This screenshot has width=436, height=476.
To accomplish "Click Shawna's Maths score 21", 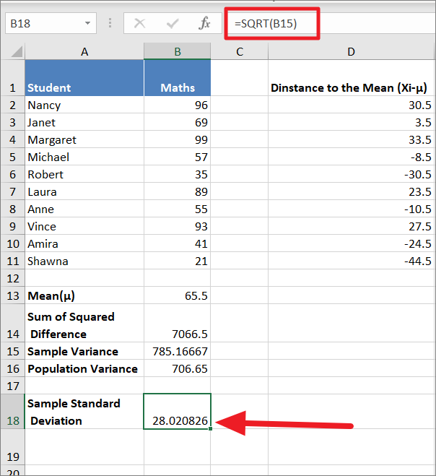I will coord(177,261).
